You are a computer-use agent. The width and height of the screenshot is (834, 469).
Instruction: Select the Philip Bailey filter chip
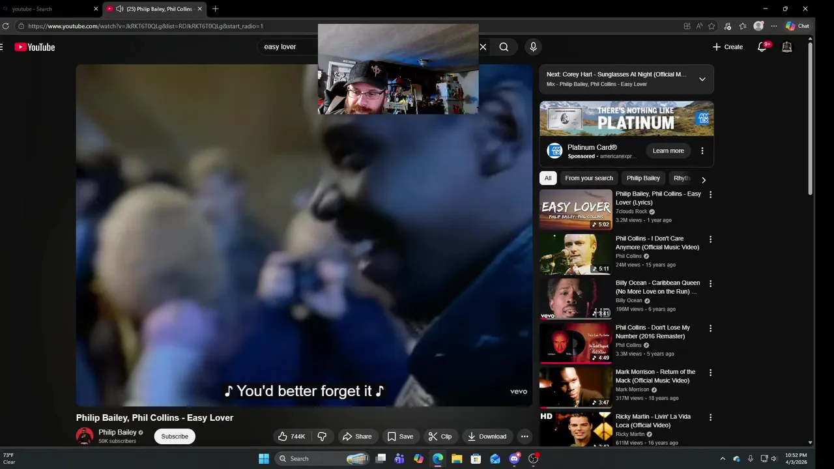pyautogui.click(x=643, y=178)
